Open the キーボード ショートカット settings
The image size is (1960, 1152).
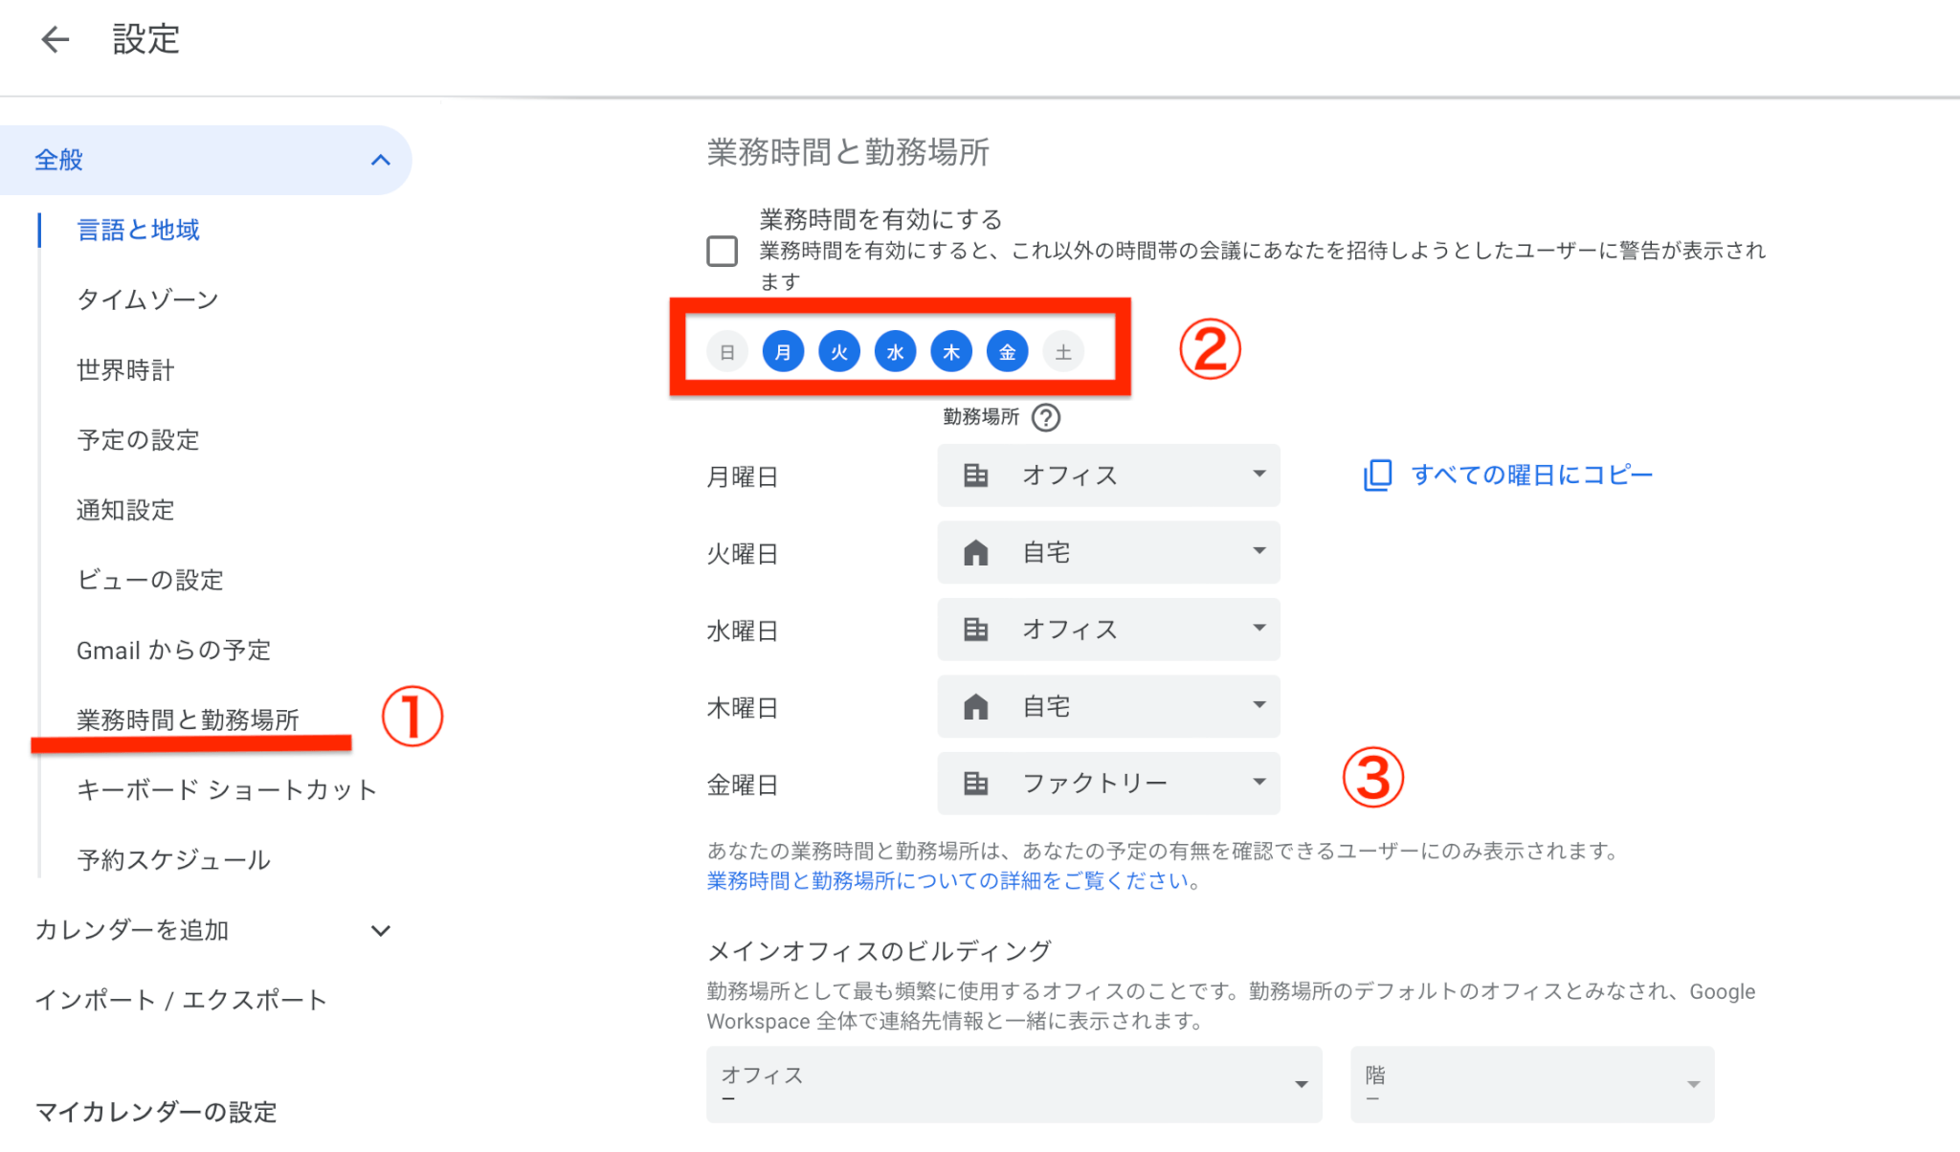point(226,788)
